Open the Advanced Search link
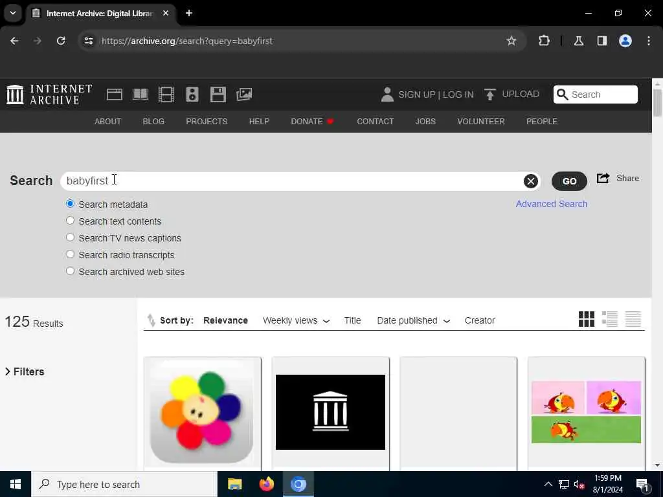The height and width of the screenshot is (497, 663). click(x=552, y=204)
